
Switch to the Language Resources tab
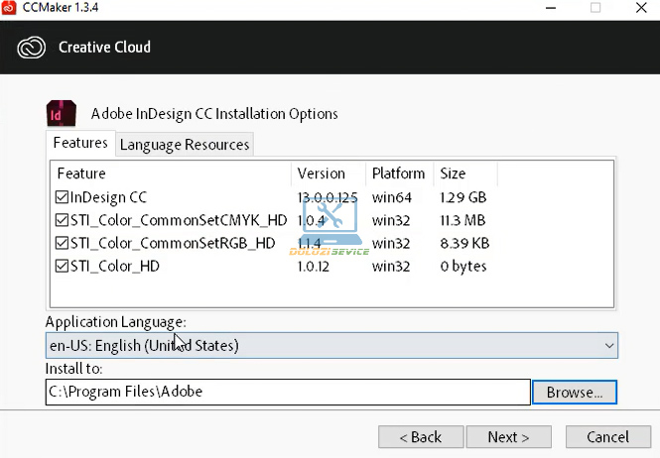(x=184, y=145)
